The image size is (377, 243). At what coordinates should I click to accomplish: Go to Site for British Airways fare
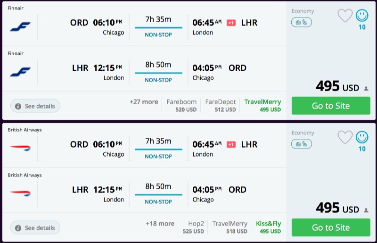(331, 227)
